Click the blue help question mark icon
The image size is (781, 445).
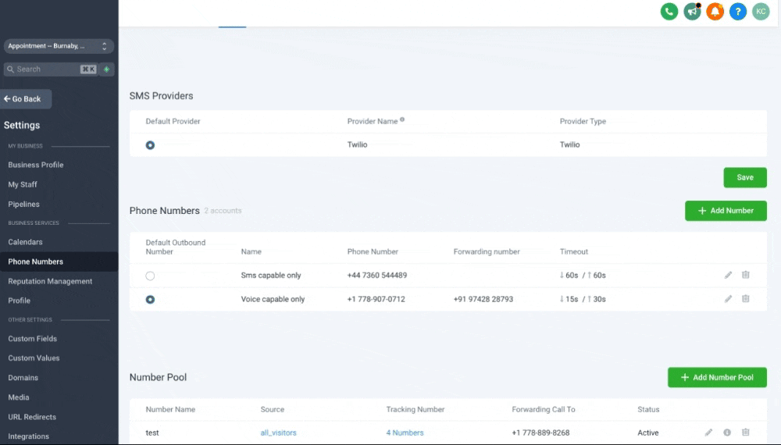tap(738, 12)
